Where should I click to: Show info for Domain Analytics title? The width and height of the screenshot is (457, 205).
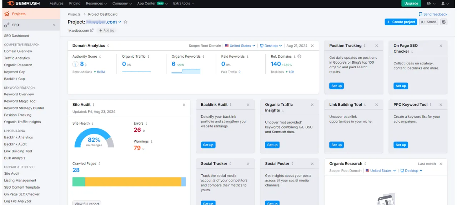(x=108, y=46)
